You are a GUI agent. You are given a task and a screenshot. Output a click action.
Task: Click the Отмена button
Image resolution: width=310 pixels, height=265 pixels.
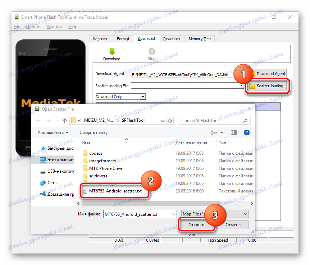pos(233,225)
